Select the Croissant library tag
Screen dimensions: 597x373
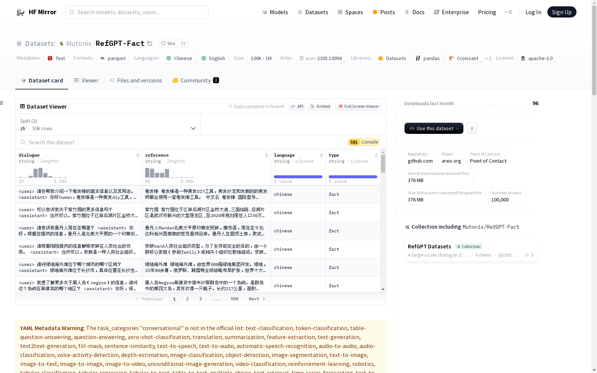pos(464,58)
